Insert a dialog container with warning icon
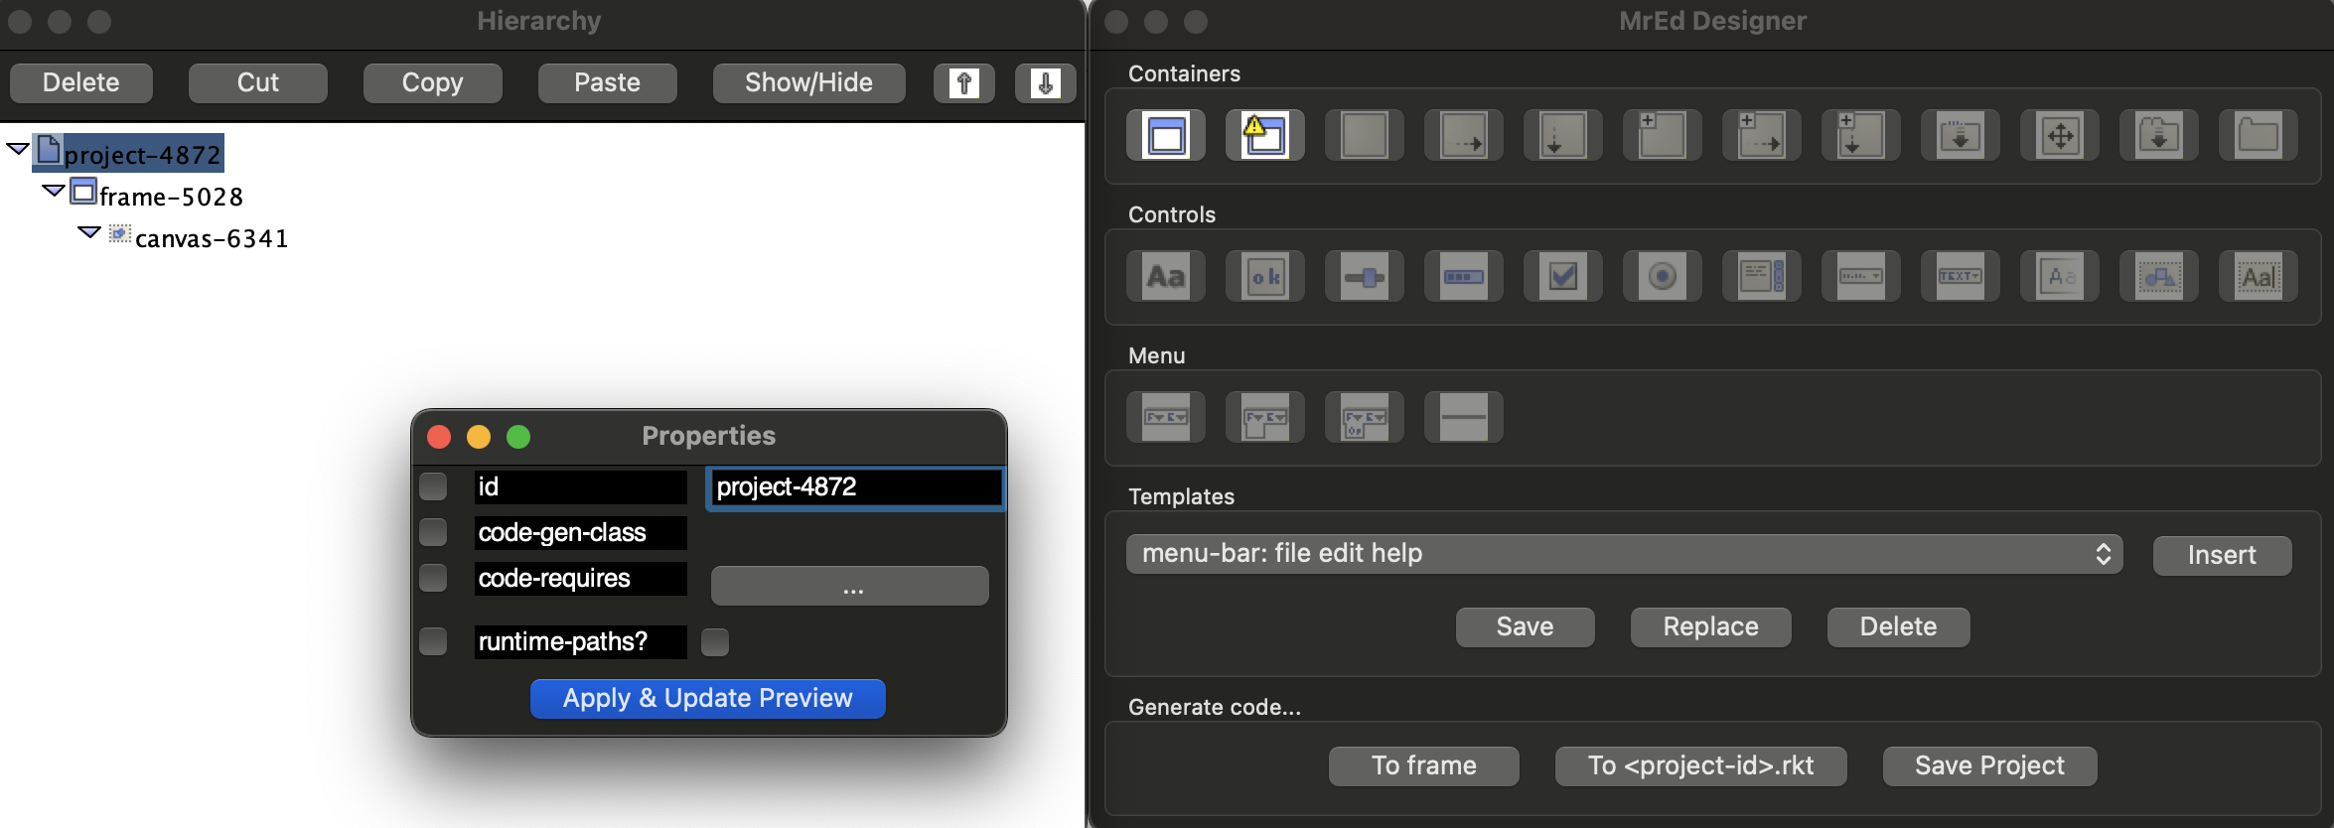Screen dimensions: 2334x828 [x=1265, y=135]
